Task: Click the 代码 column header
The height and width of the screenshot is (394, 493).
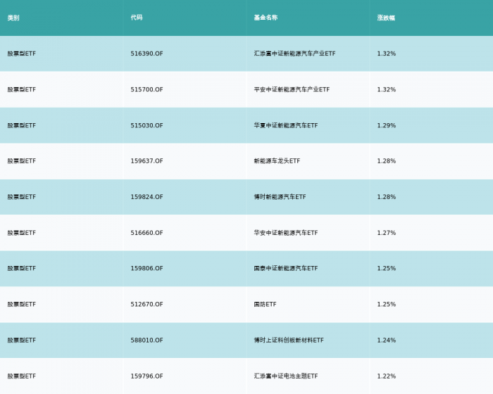Action: coord(137,18)
